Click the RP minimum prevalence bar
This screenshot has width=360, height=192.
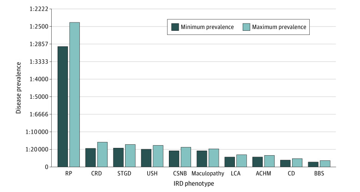pyautogui.click(x=63, y=107)
